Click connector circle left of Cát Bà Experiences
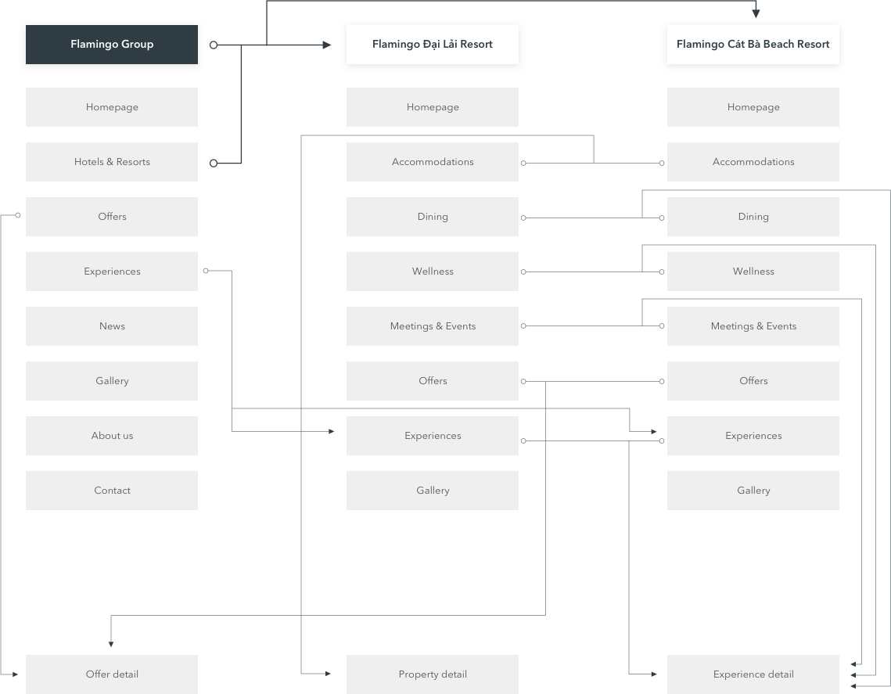The width and height of the screenshot is (891, 694). (x=662, y=440)
